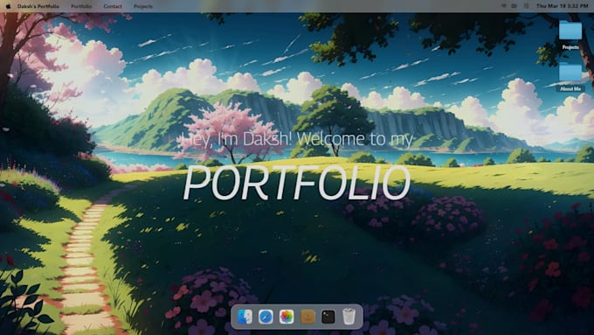Open the Safari compass icon in dock

266,317
